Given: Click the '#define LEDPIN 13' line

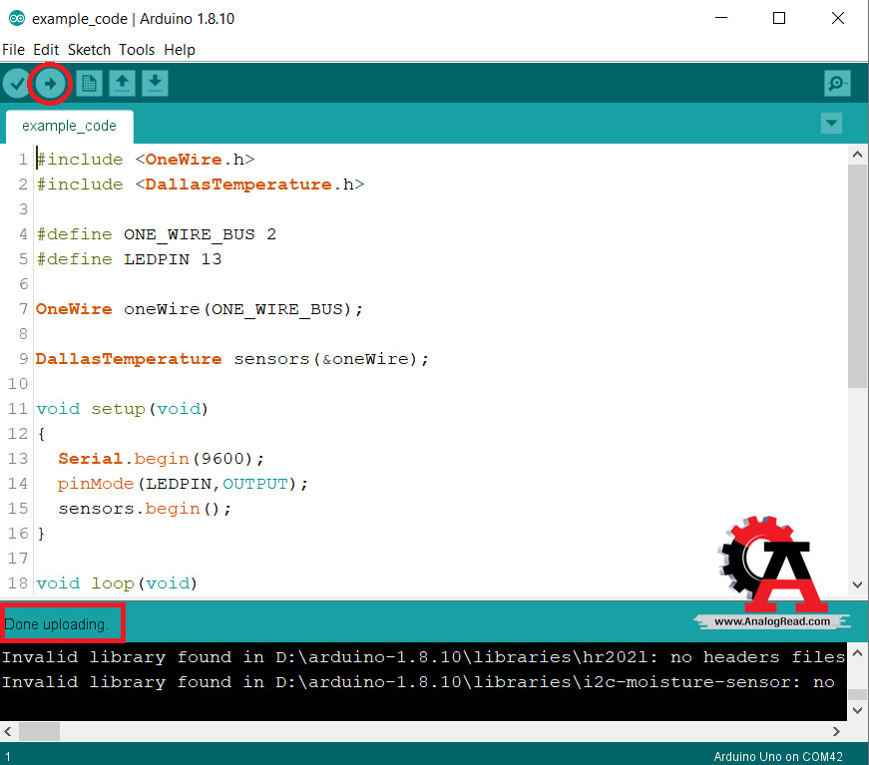Looking at the screenshot, I should coord(129,259).
